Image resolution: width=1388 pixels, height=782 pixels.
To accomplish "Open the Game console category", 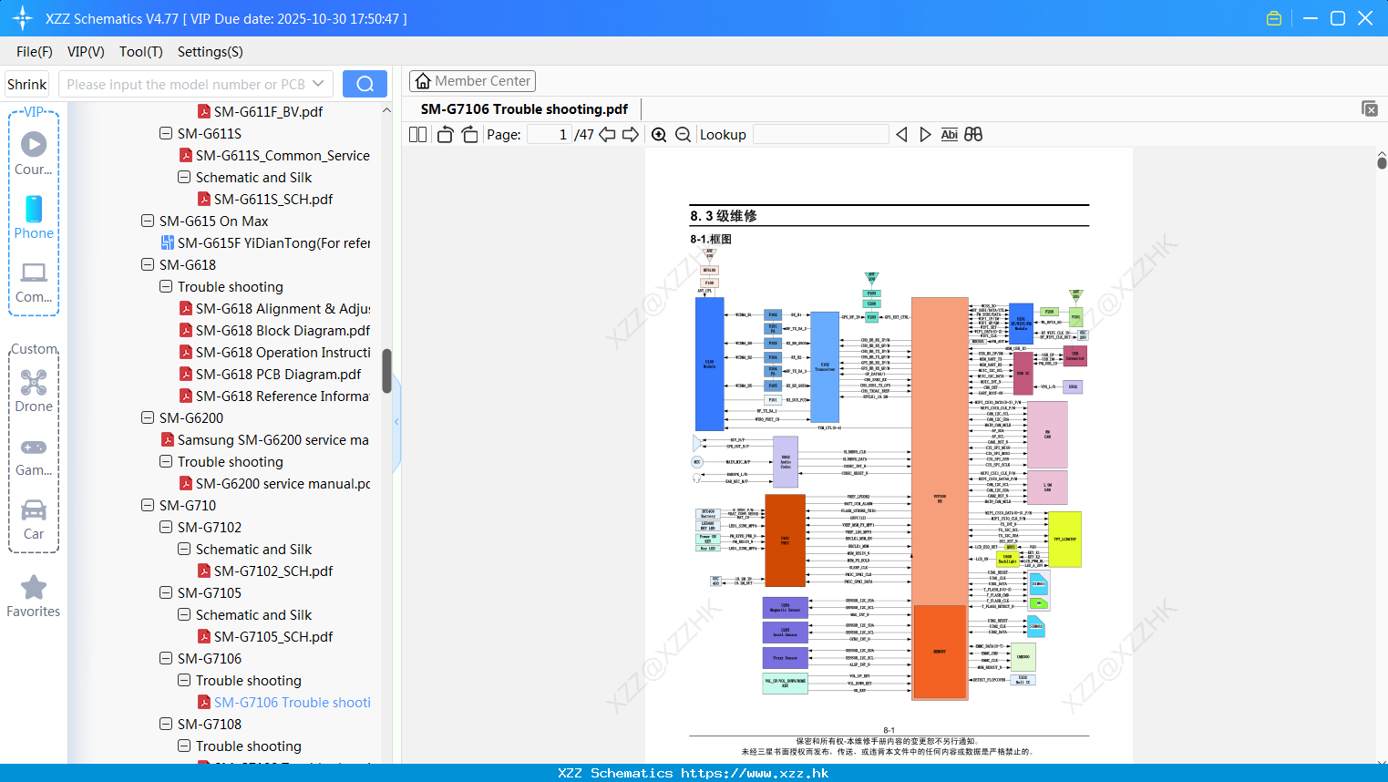I will click(x=34, y=456).
